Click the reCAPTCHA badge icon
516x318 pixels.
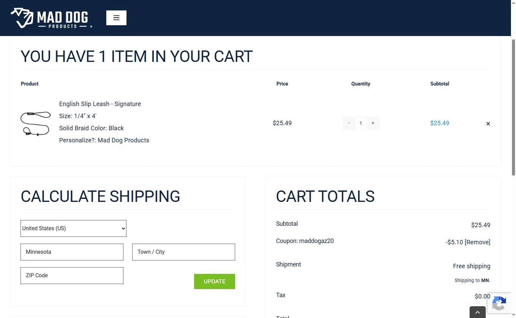[499, 304]
